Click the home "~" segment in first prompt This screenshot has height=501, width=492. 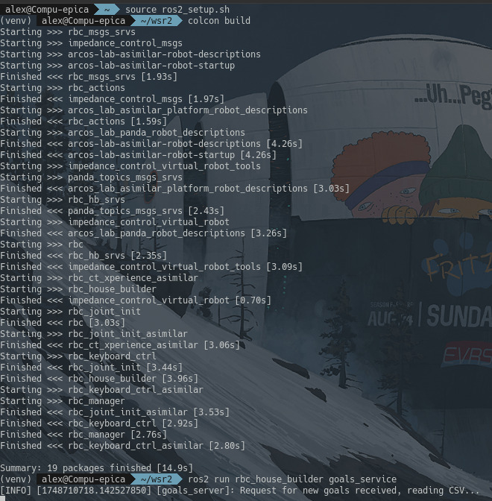pos(107,10)
